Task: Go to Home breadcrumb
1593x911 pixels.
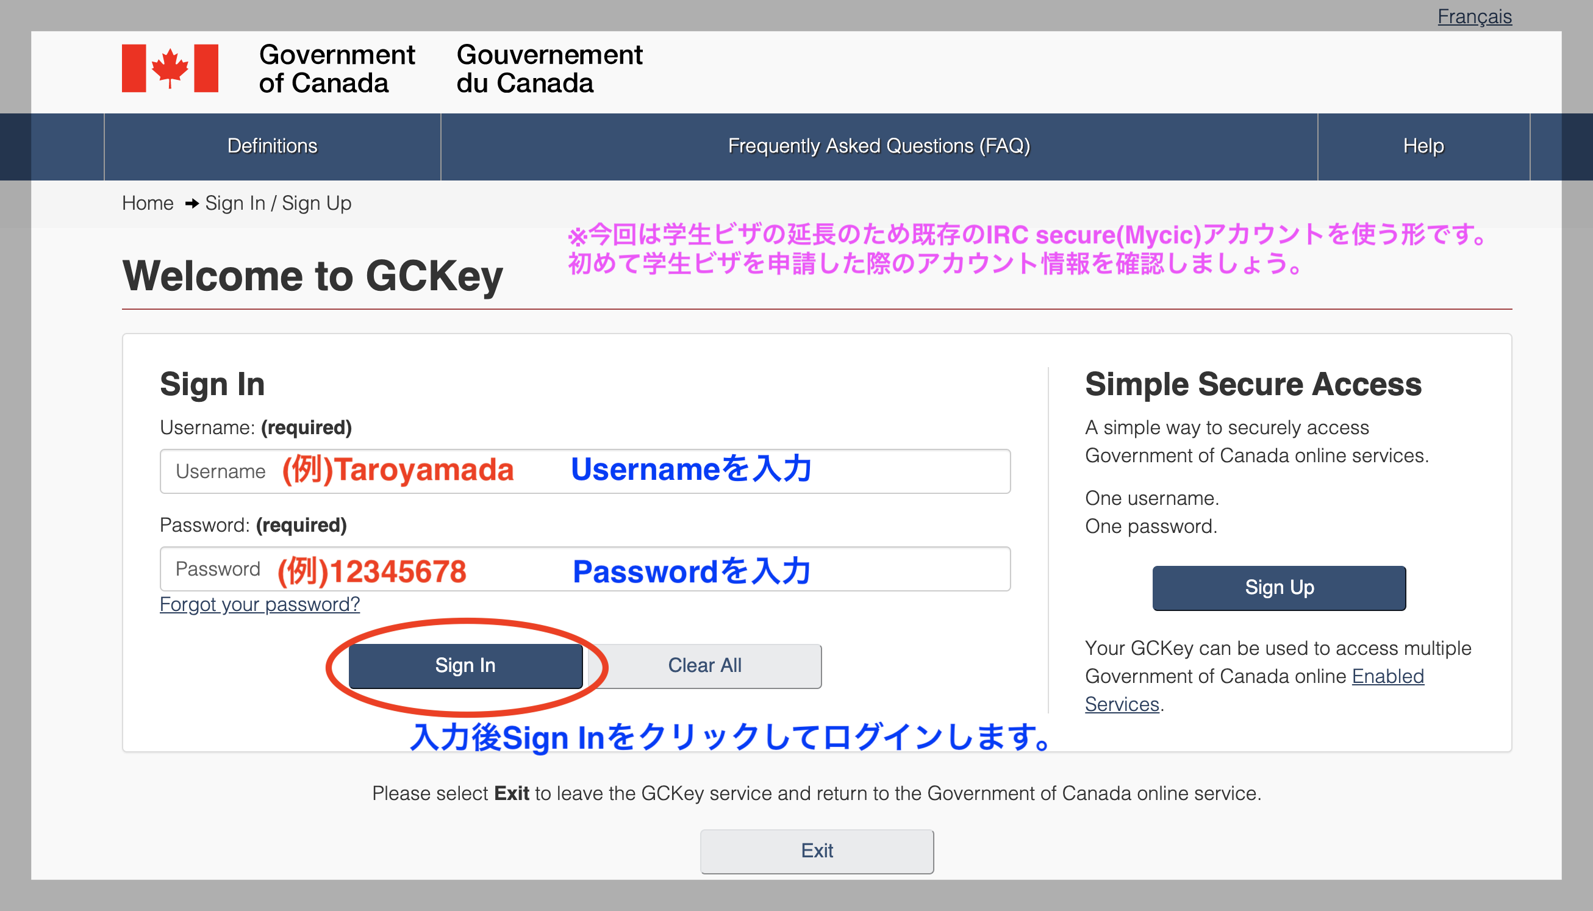Action: pos(148,203)
